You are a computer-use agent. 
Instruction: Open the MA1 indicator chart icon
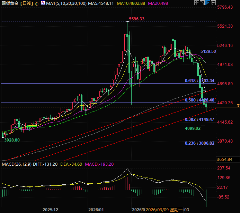point(43,3)
